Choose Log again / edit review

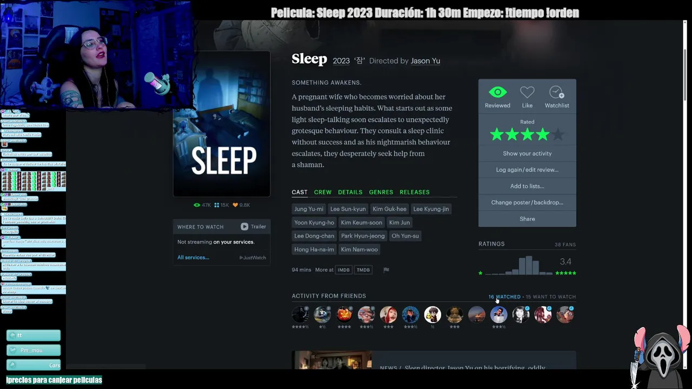[527, 170]
